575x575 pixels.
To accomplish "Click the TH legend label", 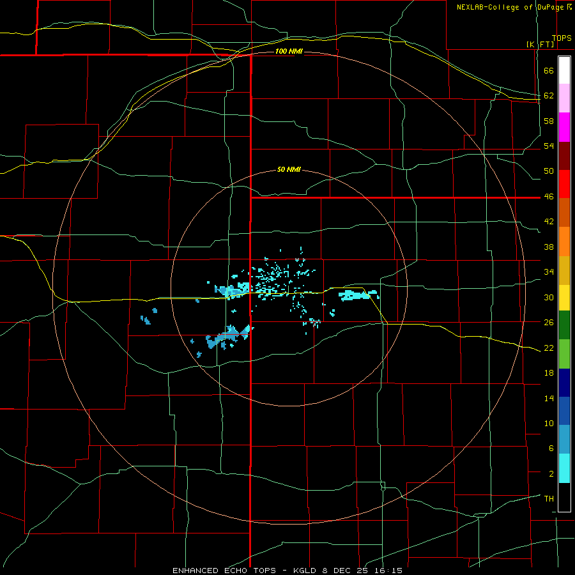I will coord(549,499).
